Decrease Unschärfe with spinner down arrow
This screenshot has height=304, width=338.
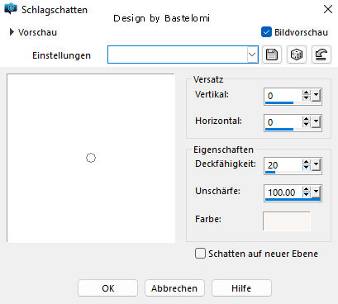(x=306, y=195)
